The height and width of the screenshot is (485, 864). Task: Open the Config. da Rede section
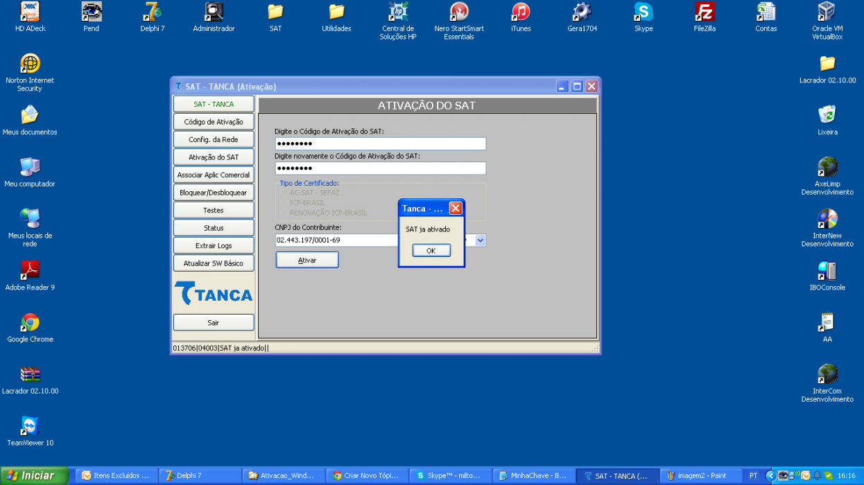pos(214,139)
